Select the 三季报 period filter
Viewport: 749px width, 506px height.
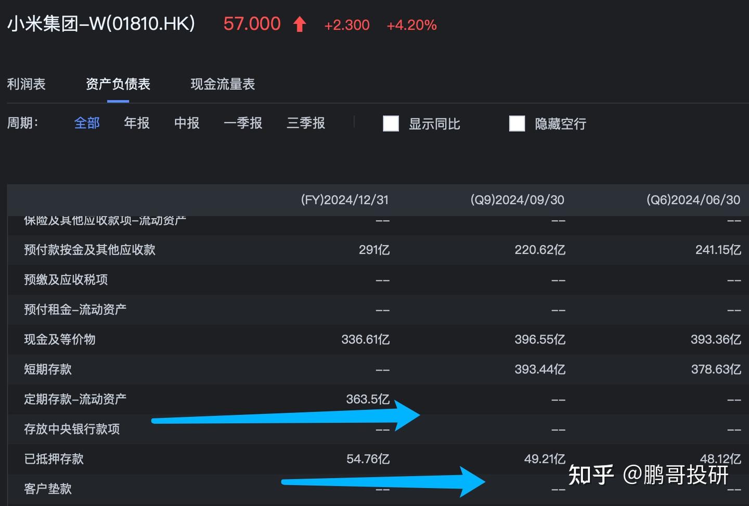click(305, 123)
